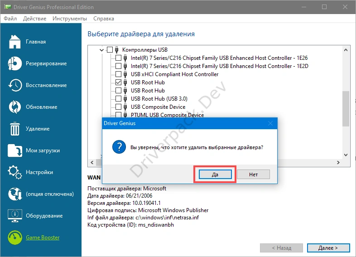The width and height of the screenshot is (356, 257).
Task: Click the Driver Genius title bar app icon
Action: tap(8, 7)
